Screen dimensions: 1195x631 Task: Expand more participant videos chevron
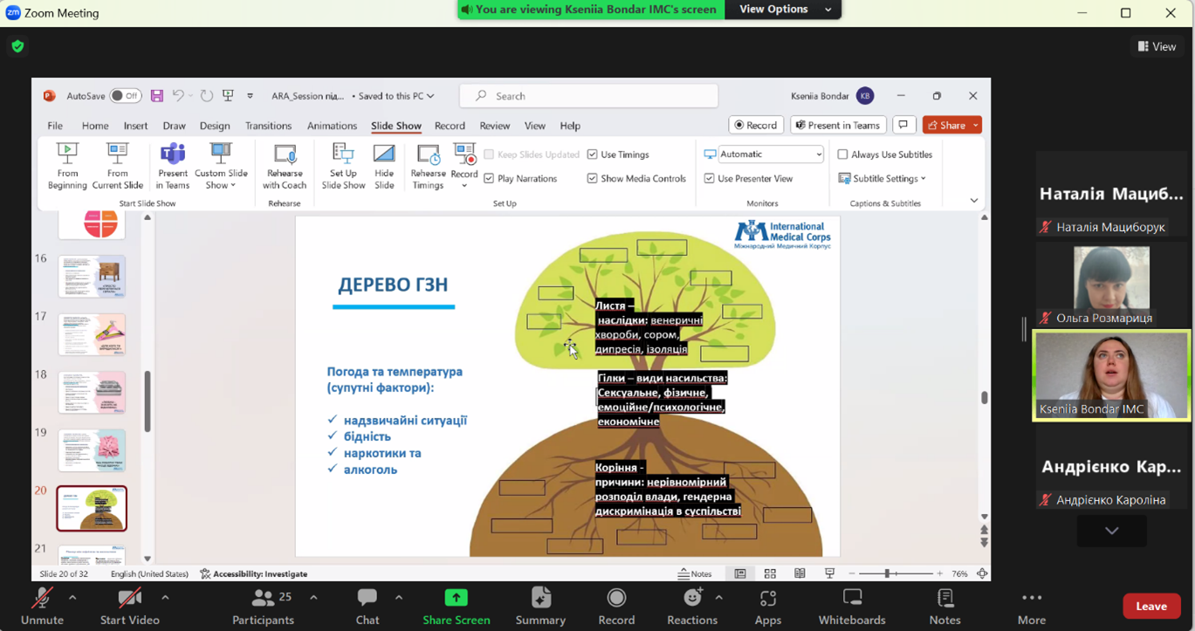pyautogui.click(x=1111, y=531)
